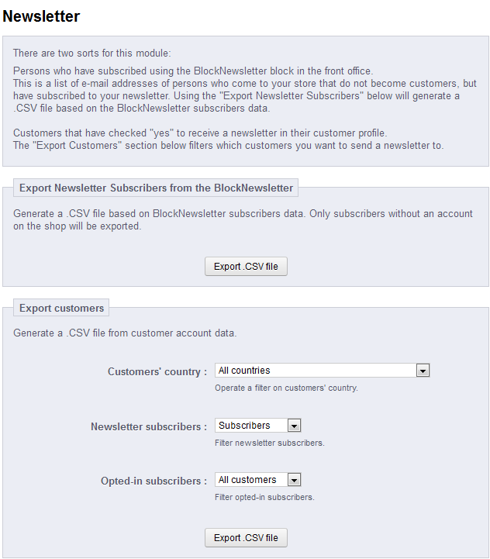Click the Customers' country field label
Image resolution: width=490 pixels, height=559 pixels.
click(157, 372)
